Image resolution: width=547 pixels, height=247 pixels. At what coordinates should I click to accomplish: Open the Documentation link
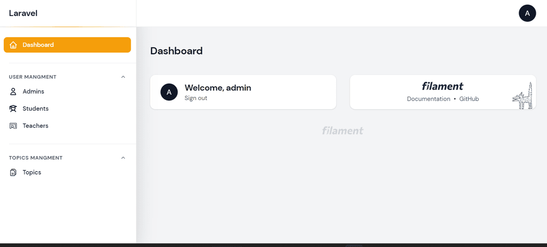(428, 99)
